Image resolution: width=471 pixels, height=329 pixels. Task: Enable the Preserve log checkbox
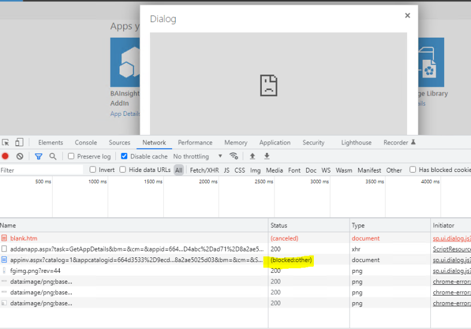tap(71, 156)
